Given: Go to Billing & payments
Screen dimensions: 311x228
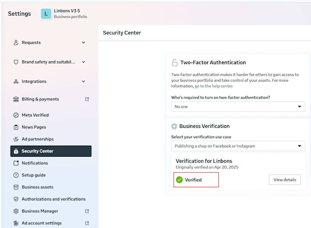Looking at the screenshot, I should (x=51, y=99).
